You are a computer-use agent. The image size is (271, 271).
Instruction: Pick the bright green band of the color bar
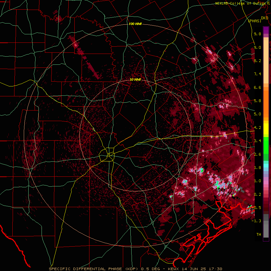click(x=266, y=145)
